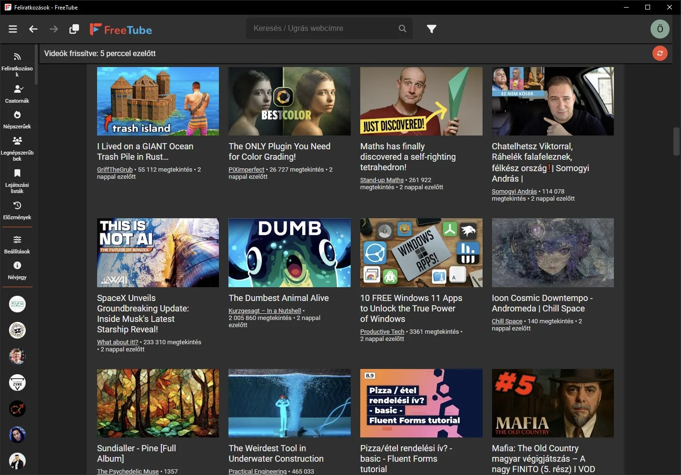This screenshot has height=475, width=681.
Task: Open Népszerűek in the sidebar
Action: click(17, 120)
